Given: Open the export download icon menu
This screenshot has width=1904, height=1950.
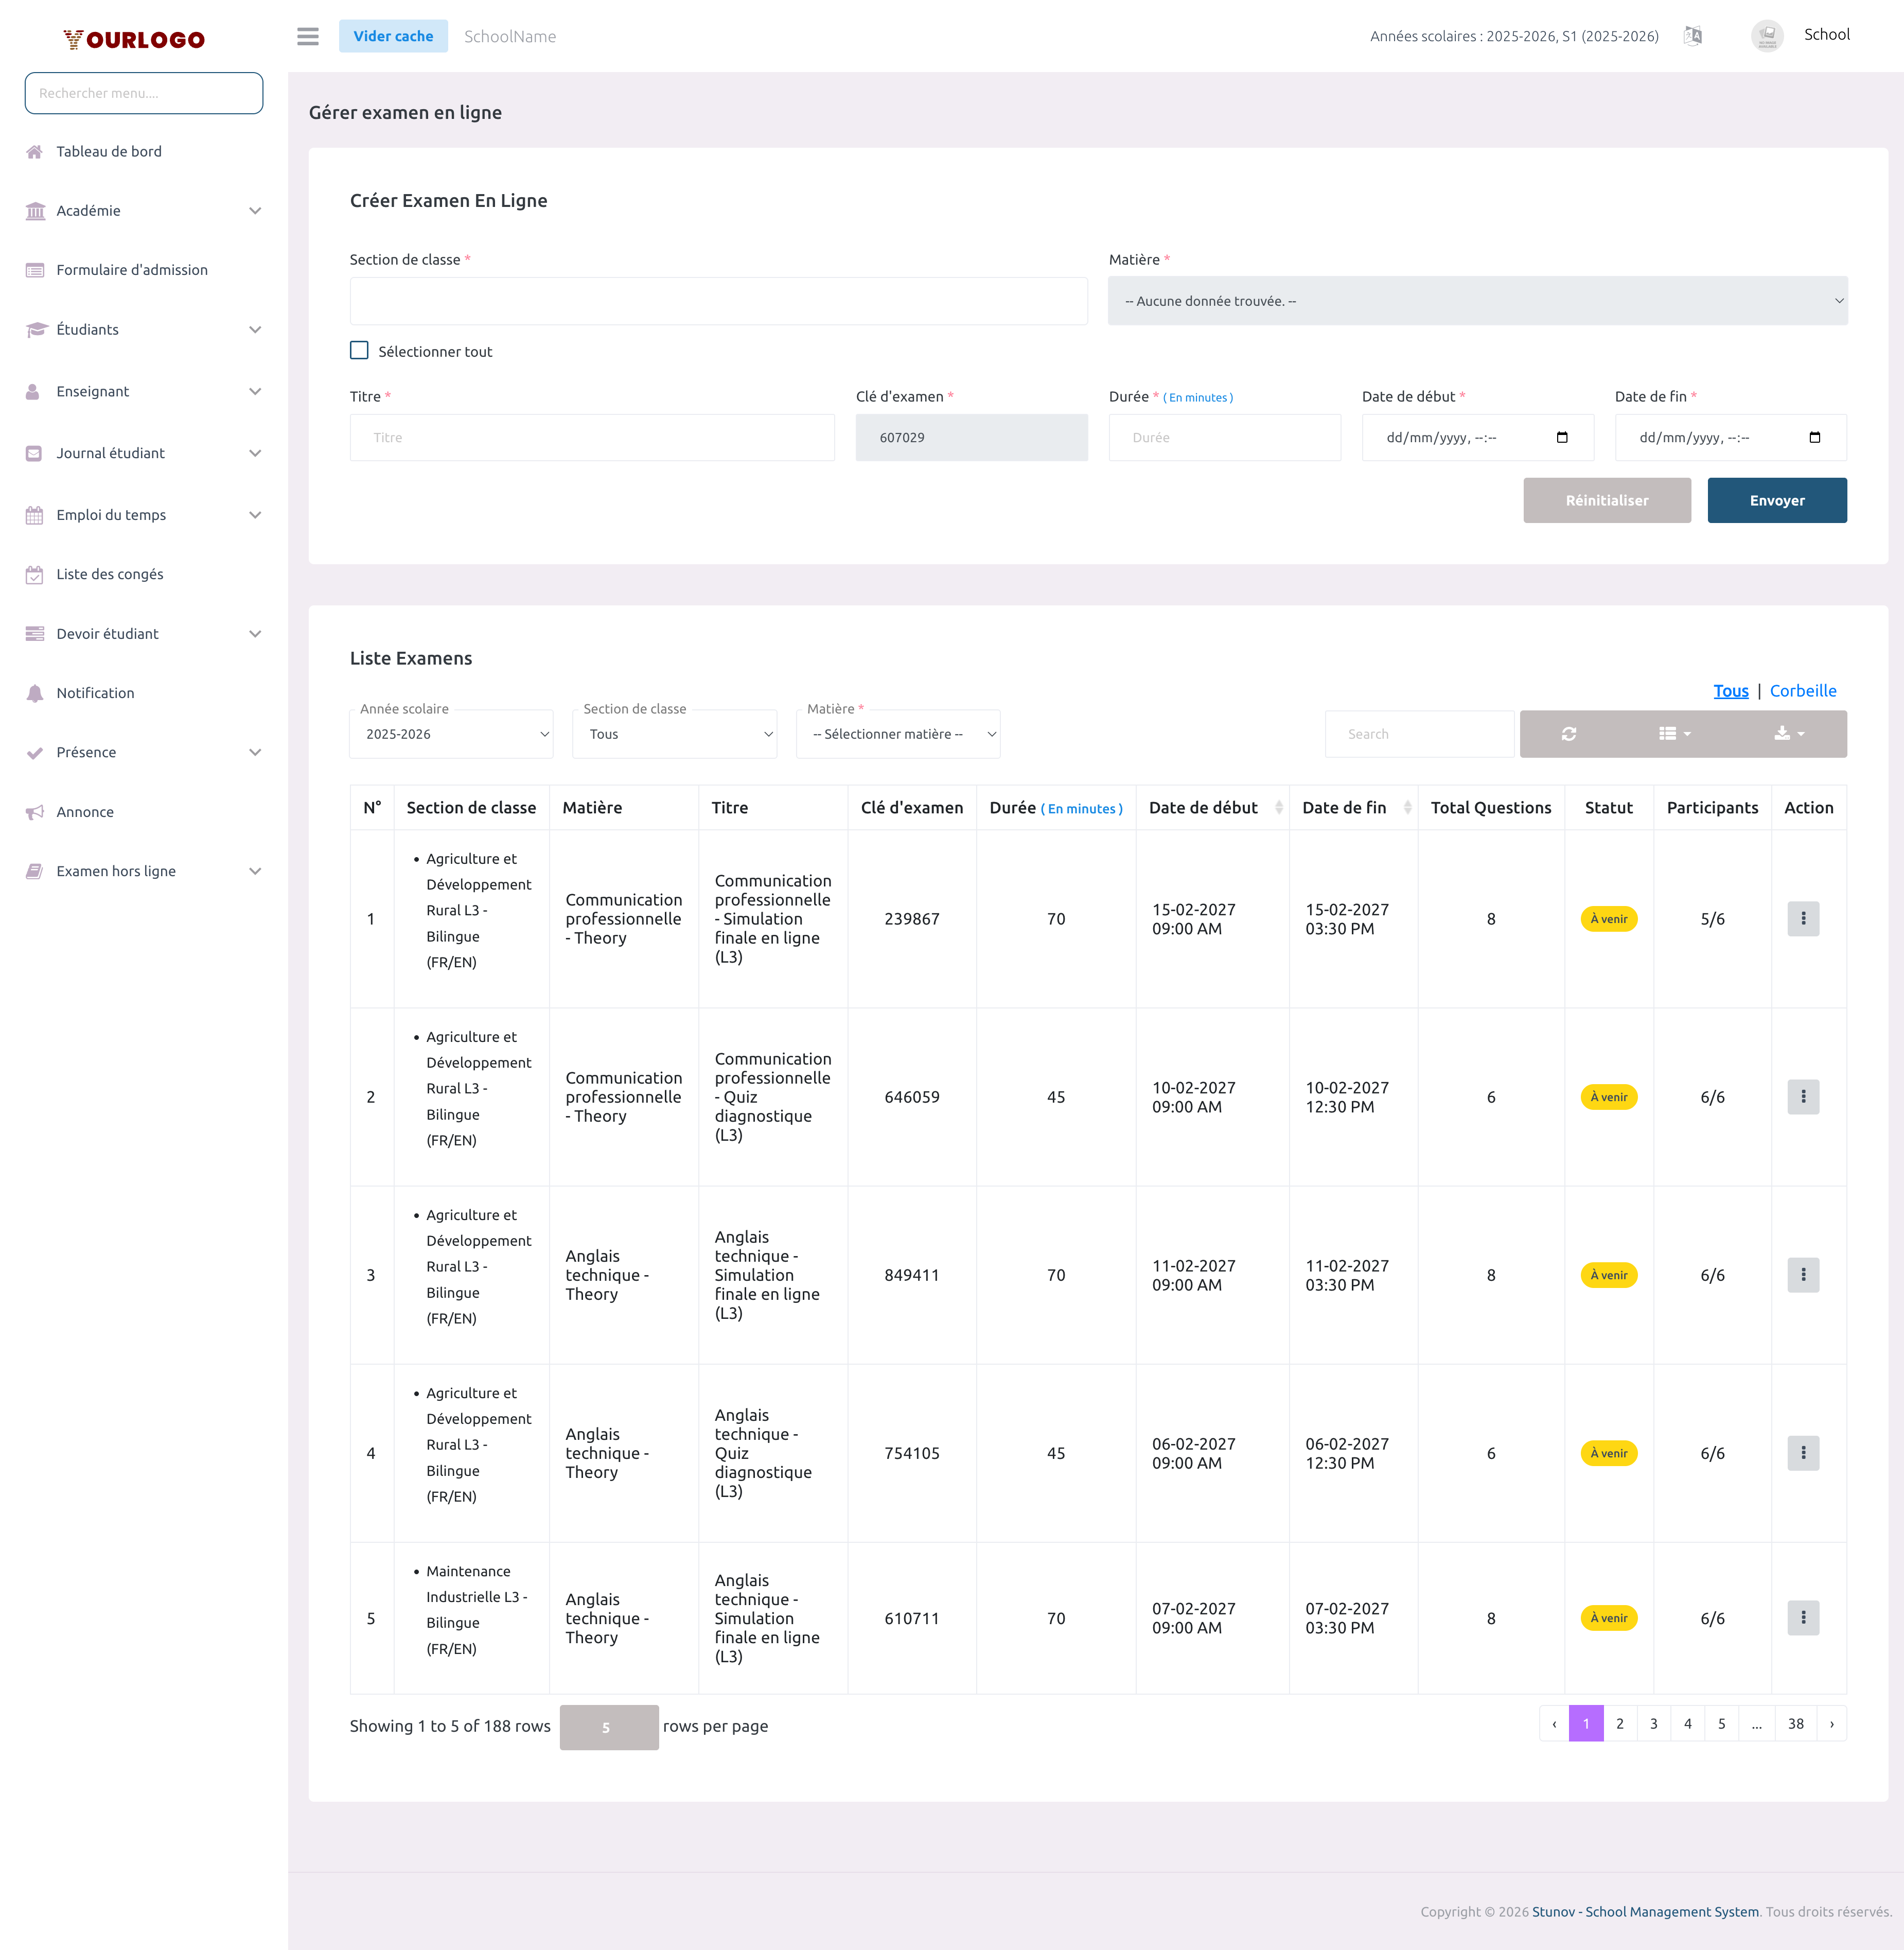Looking at the screenshot, I should click(x=1789, y=734).
